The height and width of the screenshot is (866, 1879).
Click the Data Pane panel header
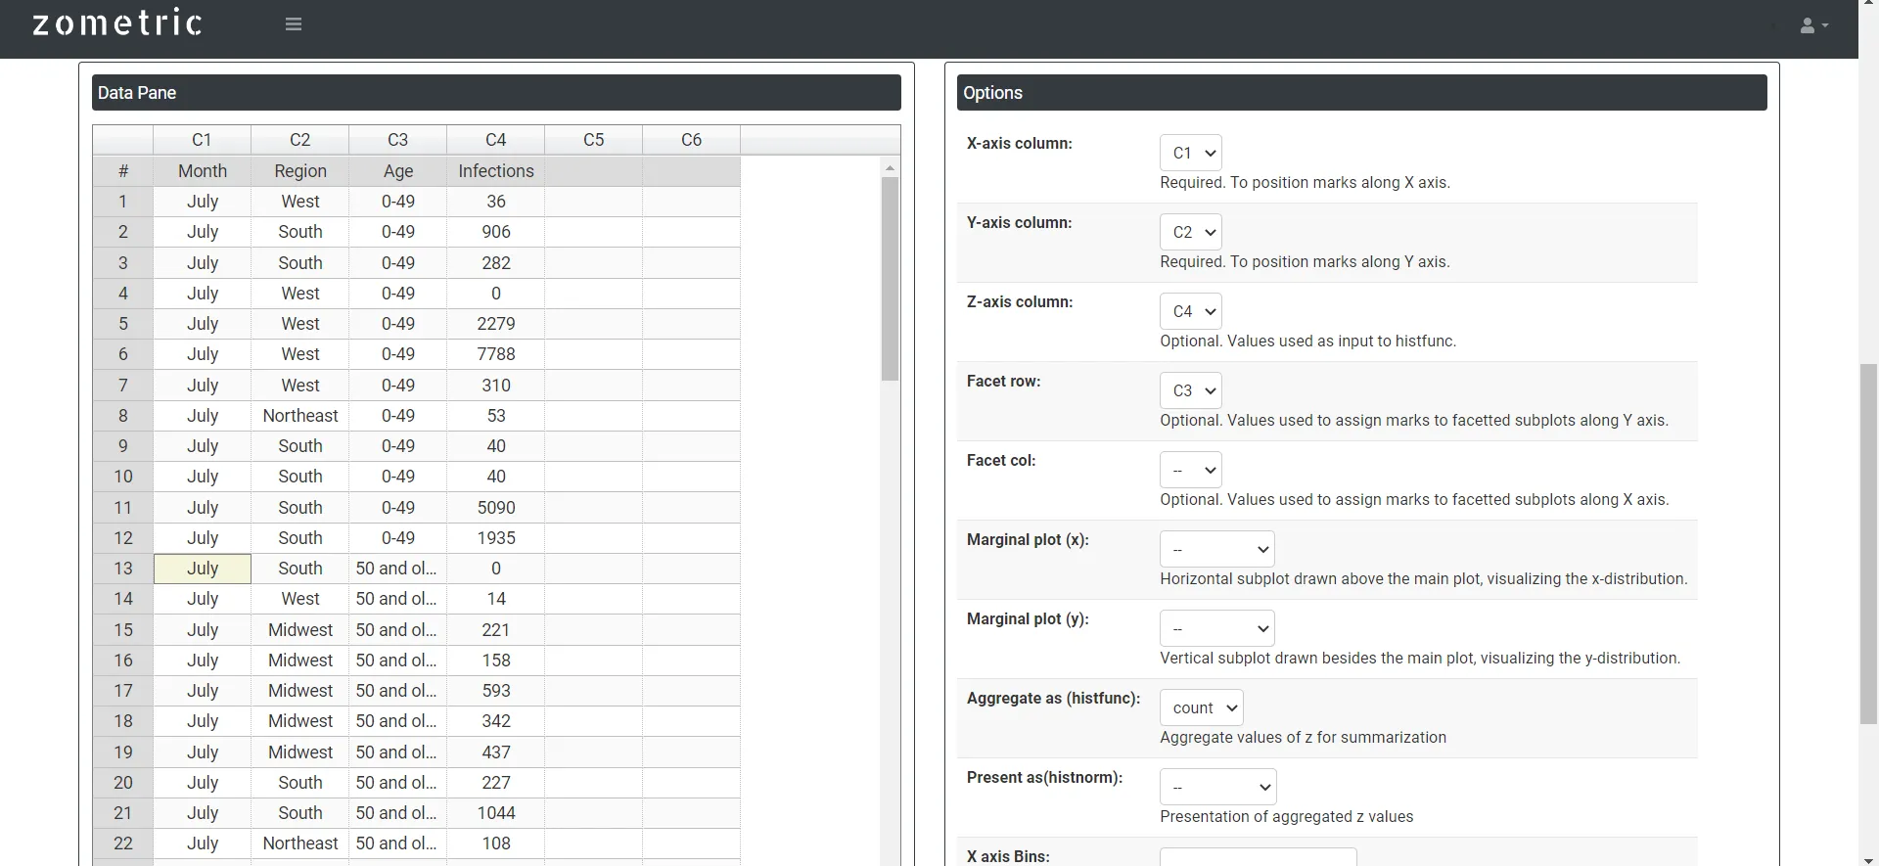(x=496, y=93)
